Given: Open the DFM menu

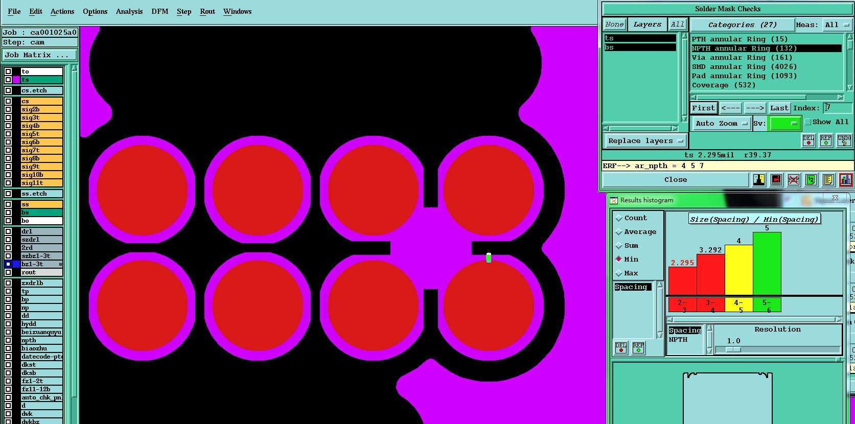Looking at the screenshot, I should [x=160, y=11].
